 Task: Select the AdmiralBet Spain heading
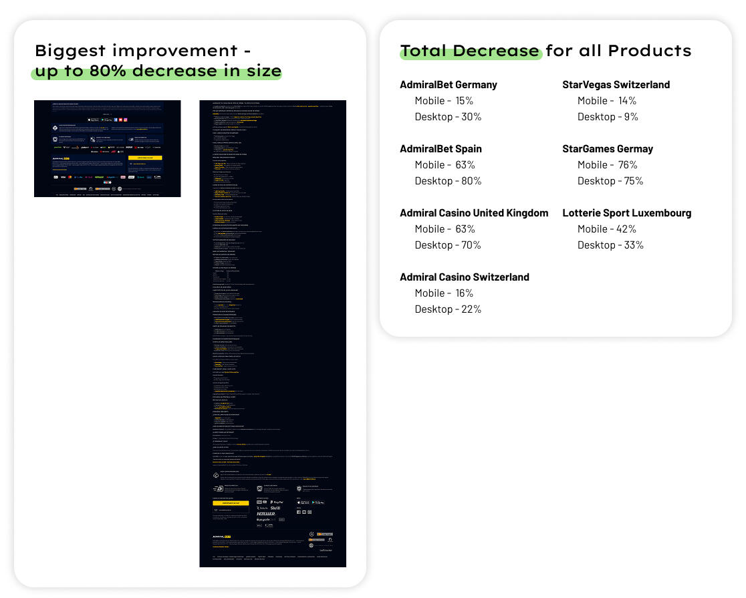coord(441,149)
